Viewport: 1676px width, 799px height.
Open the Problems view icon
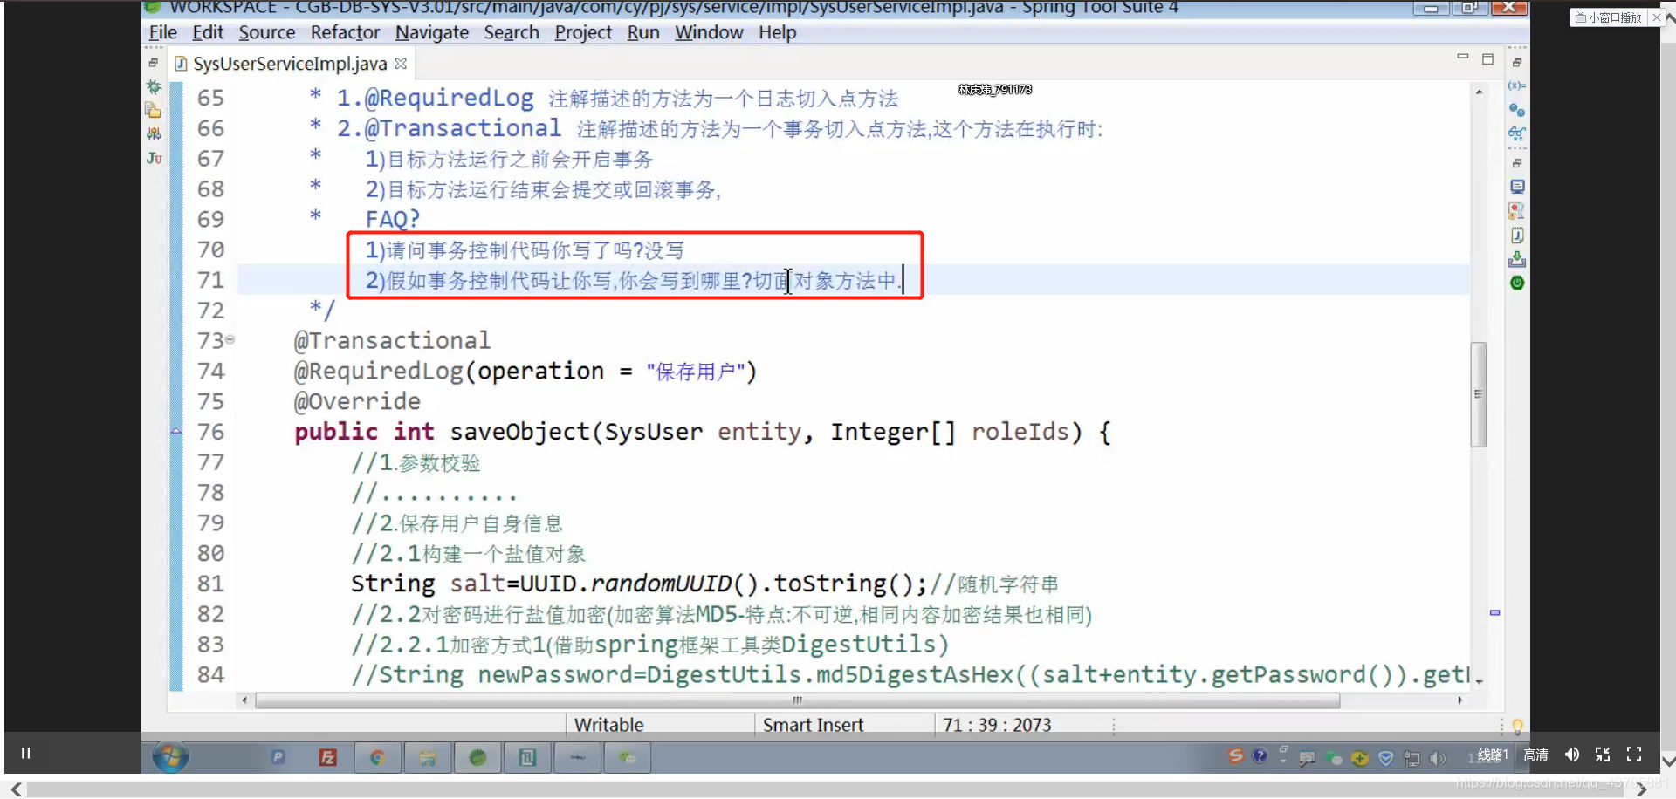pyautogui.click(x=1517, y=210)
